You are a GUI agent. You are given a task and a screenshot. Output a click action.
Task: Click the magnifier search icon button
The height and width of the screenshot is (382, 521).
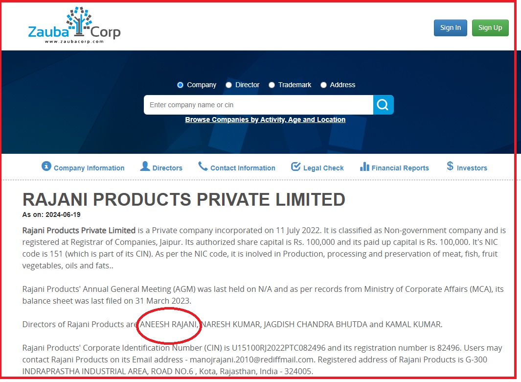[383, 105]
